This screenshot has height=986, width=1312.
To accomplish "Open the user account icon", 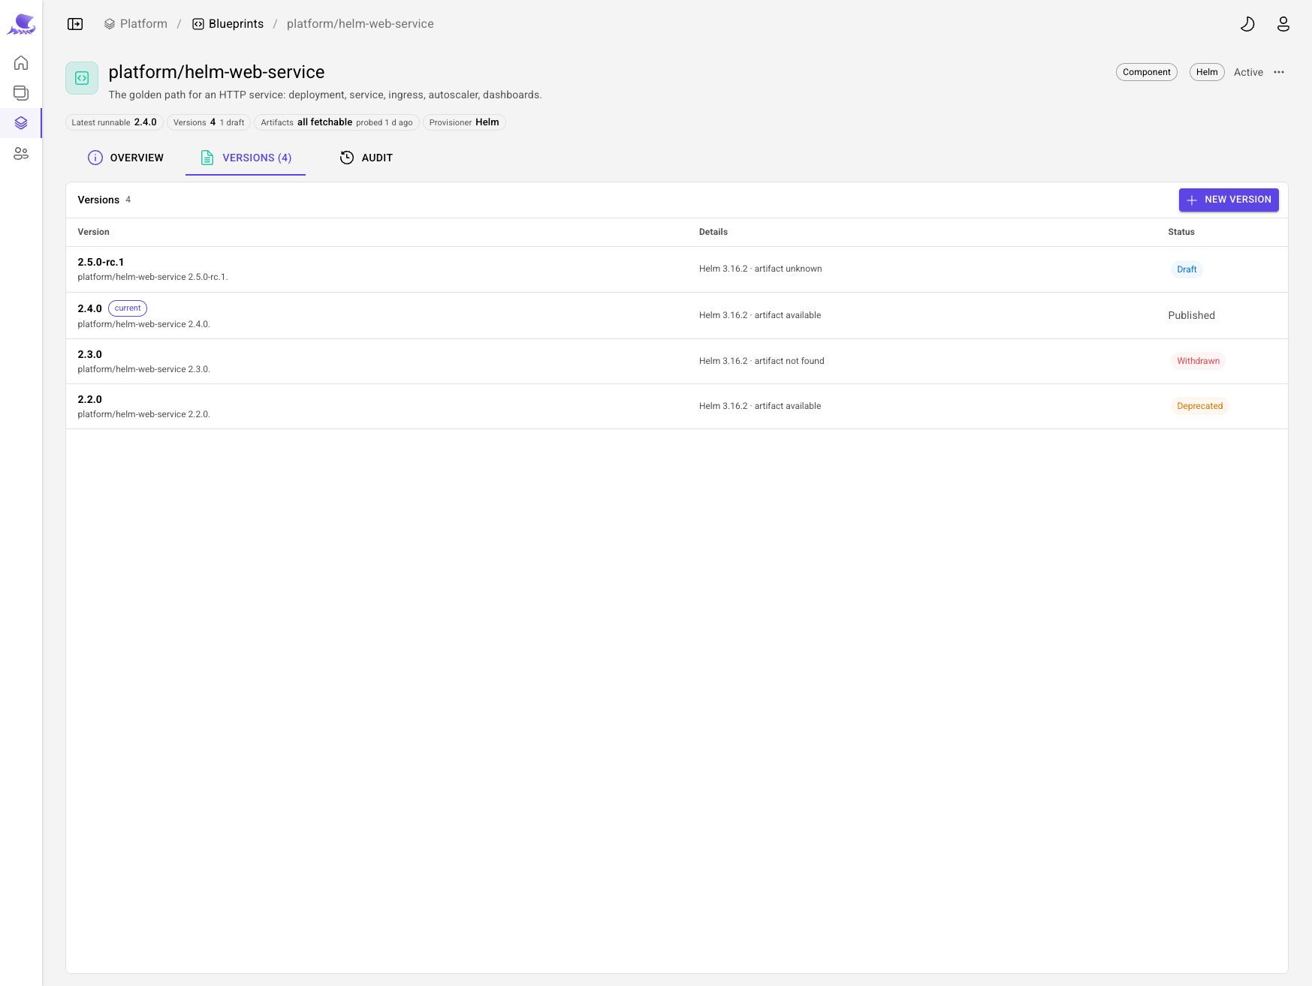I will (x=1283, y=24).
